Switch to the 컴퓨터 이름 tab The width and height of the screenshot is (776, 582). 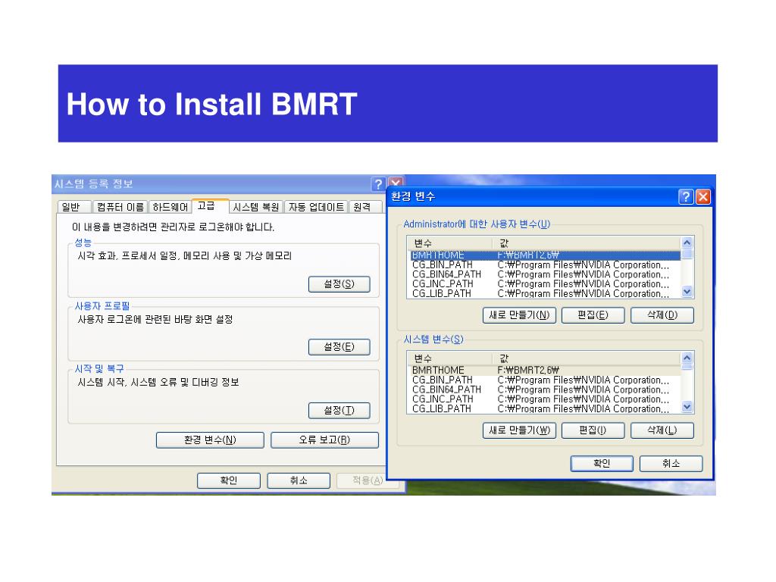click(120, 207)
